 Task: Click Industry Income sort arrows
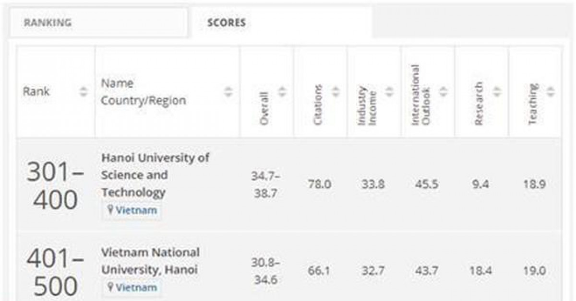pos(389,92)
